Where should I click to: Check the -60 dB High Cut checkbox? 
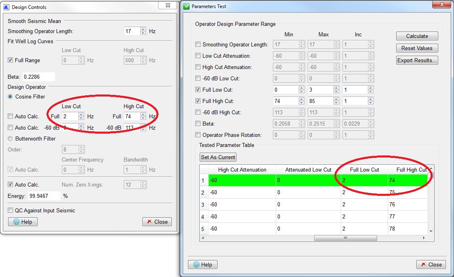tap(198, 112)
